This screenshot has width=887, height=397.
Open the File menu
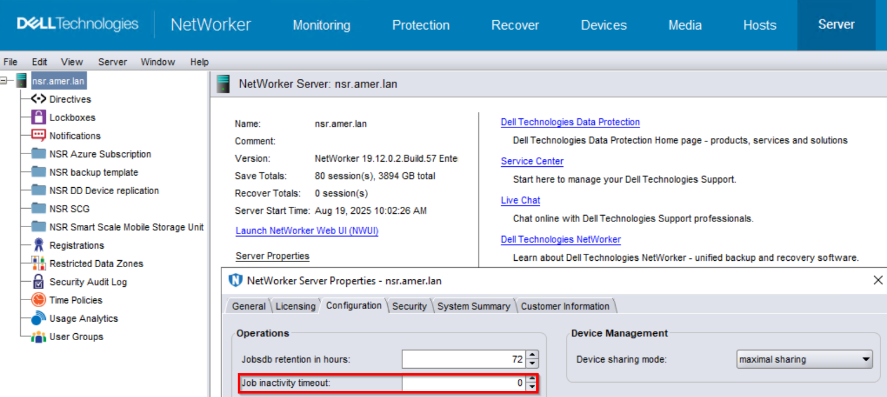(10, 62)
